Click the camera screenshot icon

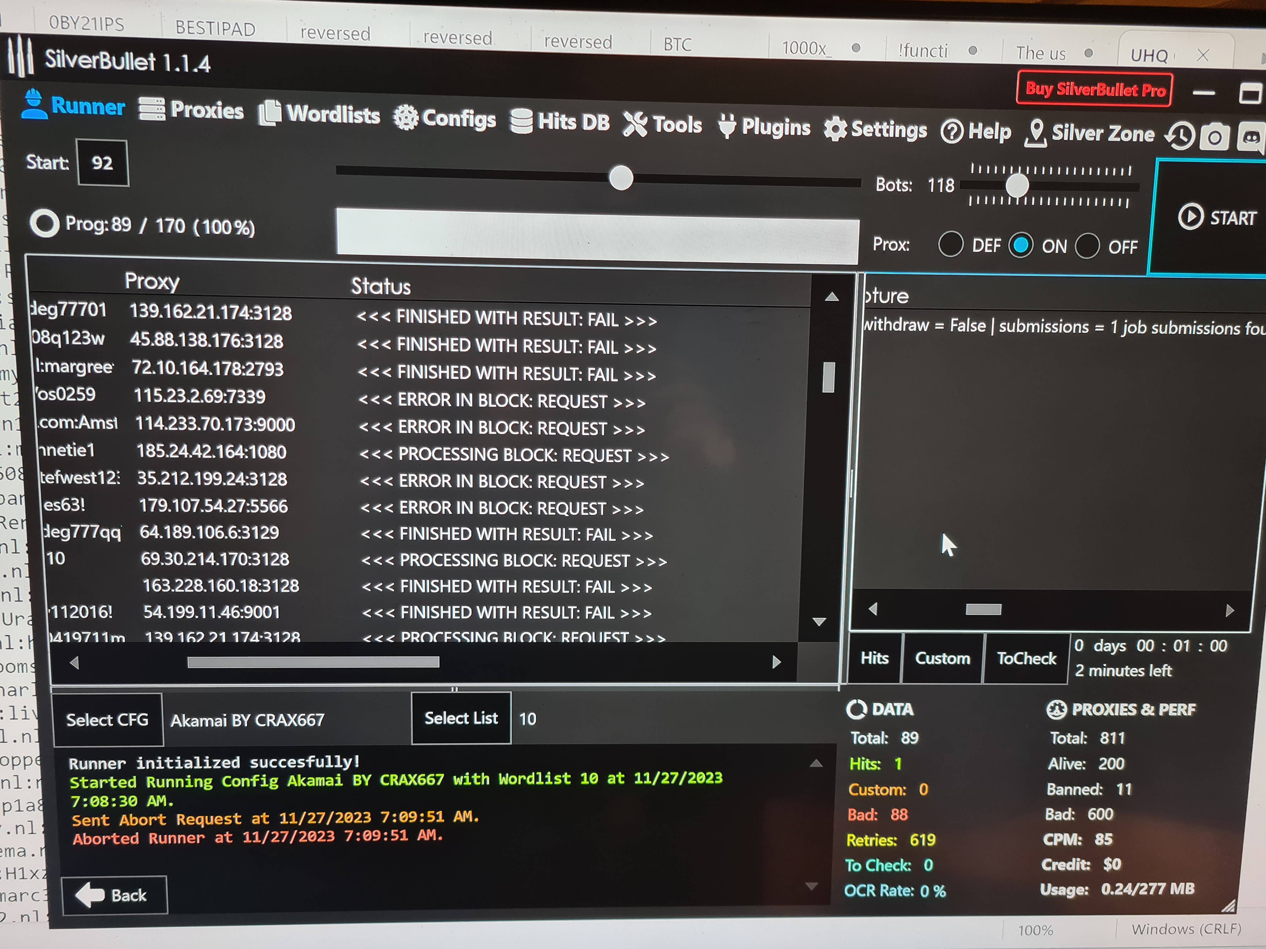coord(1215,137)
